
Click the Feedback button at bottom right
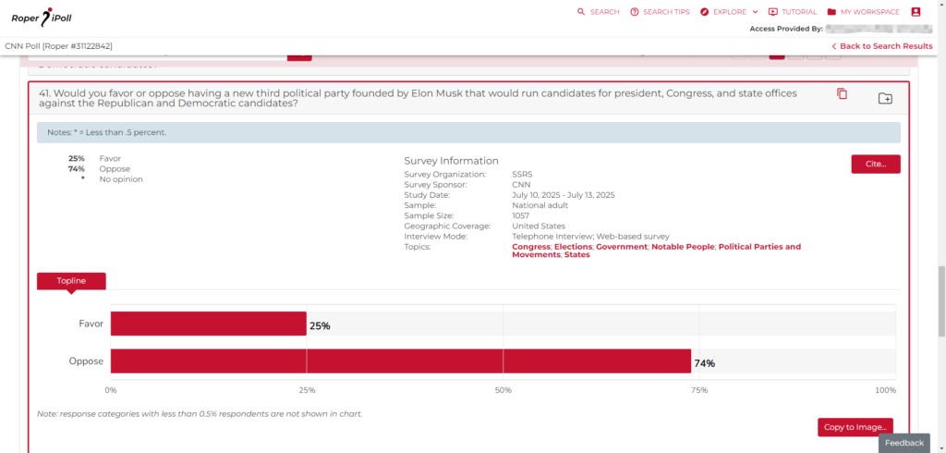click(904, 443)
